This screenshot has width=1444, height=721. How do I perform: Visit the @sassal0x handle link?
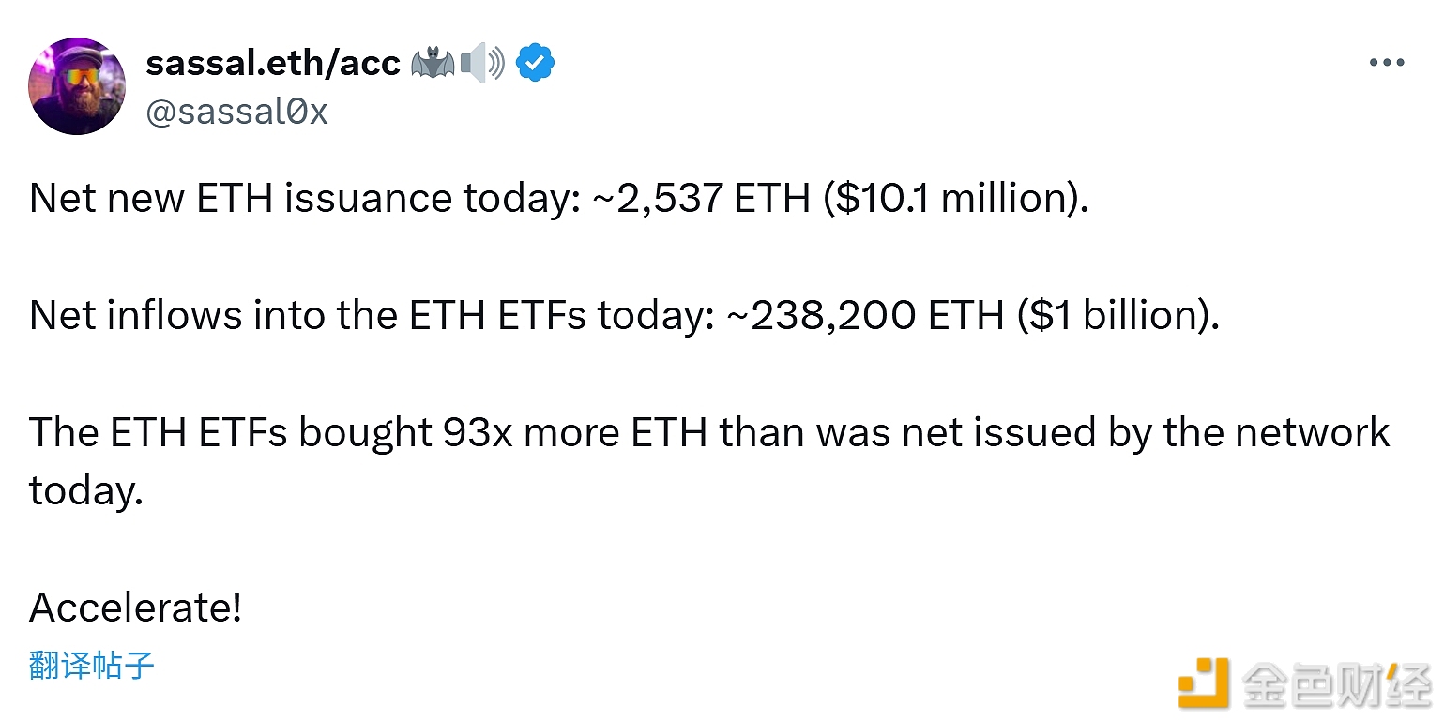pos(237,113)
